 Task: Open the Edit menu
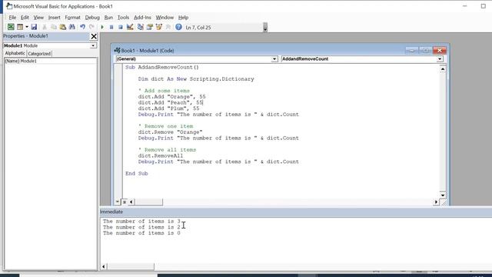25,17
